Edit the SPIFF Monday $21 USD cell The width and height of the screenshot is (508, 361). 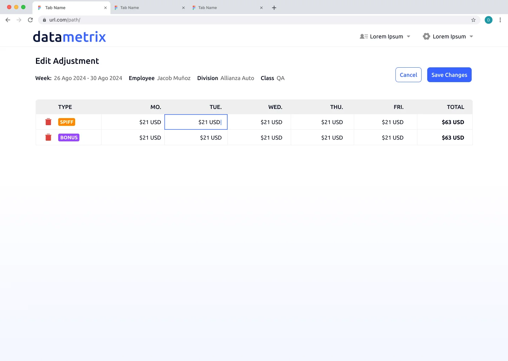click(133, 122)
